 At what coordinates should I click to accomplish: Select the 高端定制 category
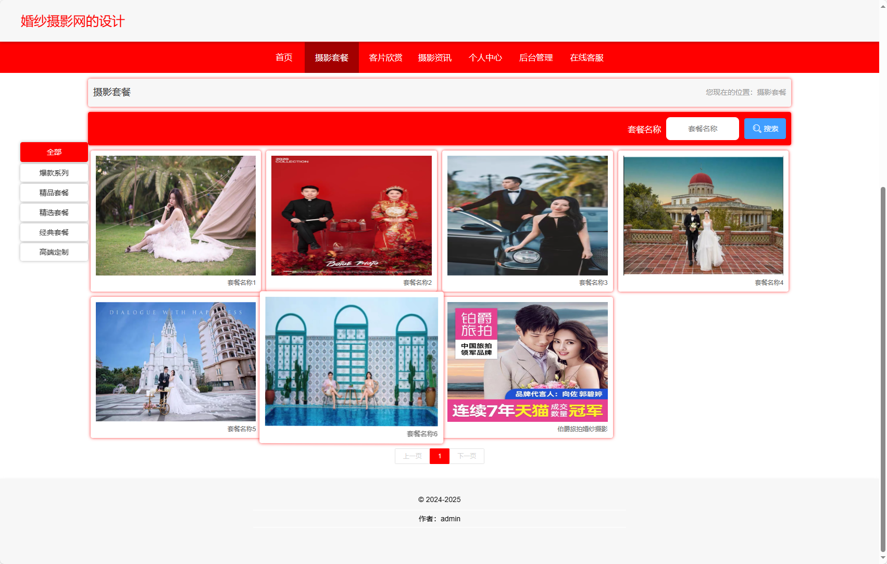tap(54, 252)
